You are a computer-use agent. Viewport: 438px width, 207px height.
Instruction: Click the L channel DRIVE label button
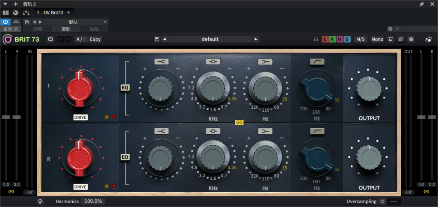click(80, 118)
